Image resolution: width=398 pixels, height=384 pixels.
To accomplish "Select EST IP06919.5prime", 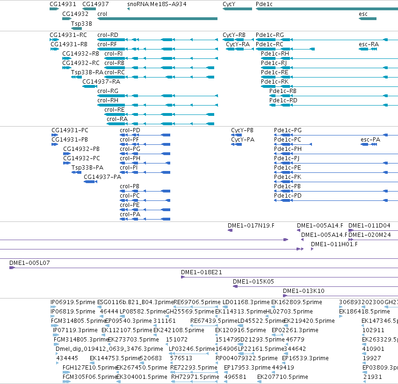I will [53, 307].
